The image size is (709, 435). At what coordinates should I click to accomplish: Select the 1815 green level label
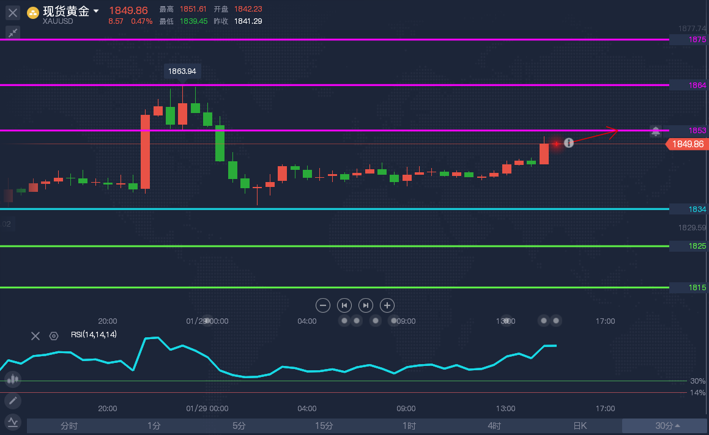click(x=689, y=288)
